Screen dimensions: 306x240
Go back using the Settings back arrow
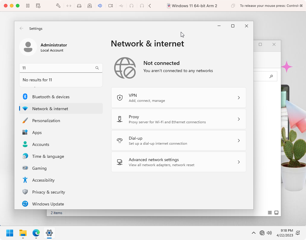22,28
